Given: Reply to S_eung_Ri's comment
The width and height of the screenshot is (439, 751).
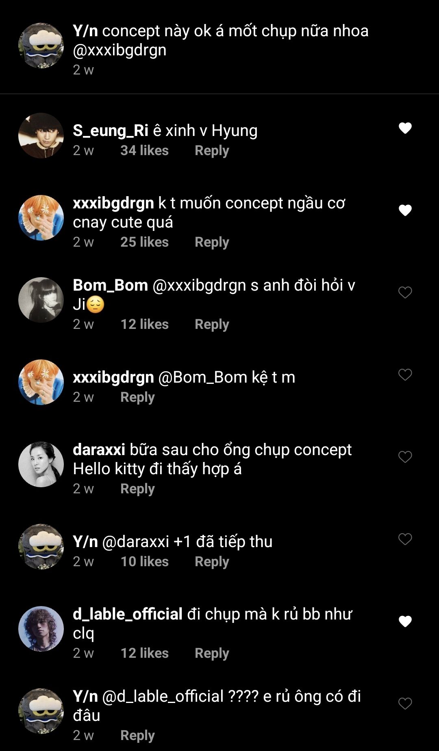Looking at the screenshot, I should (212, 151).
